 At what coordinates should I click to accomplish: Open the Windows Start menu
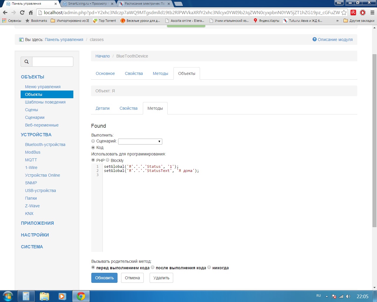point(8,296)
